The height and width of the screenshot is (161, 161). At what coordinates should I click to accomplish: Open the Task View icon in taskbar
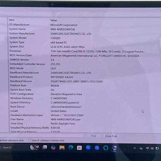[45, 147]
